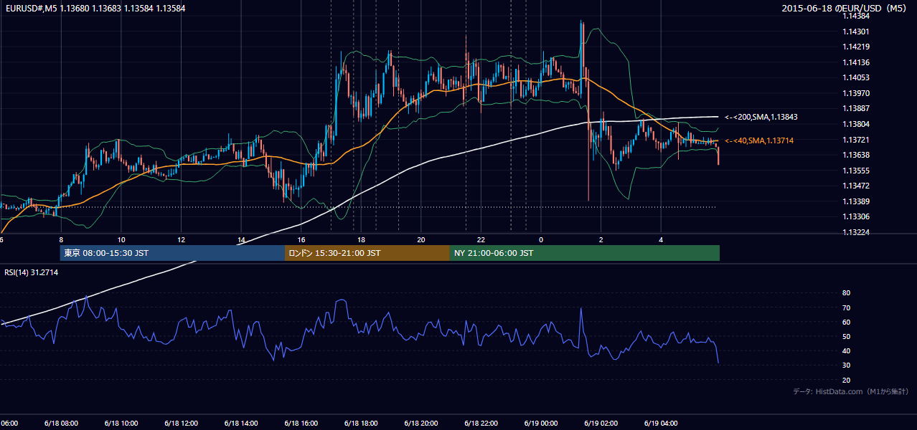
Task: Click bottom time label 6/19 00:00
Action: 541,423
